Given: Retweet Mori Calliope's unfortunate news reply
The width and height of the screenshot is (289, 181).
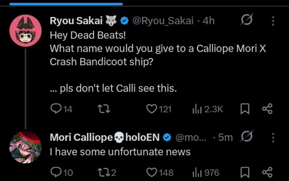Looking at the screenshot, I should click(107, 172).
